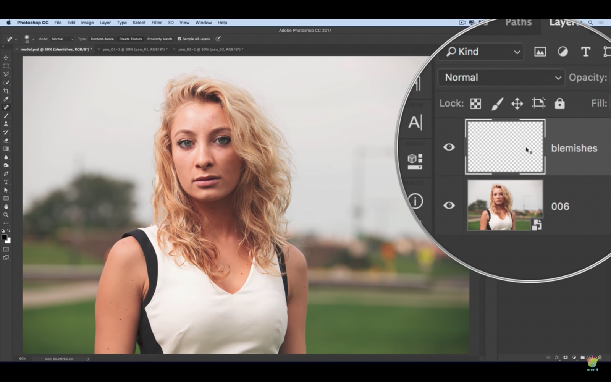
Task: Click the 006 layer thumbnail
Action: [505, 206]
